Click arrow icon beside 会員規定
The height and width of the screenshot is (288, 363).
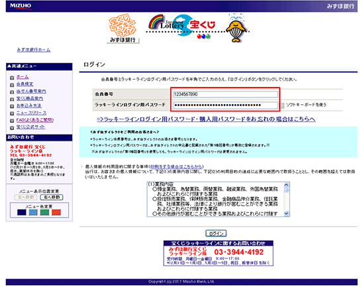click(12, 85)
